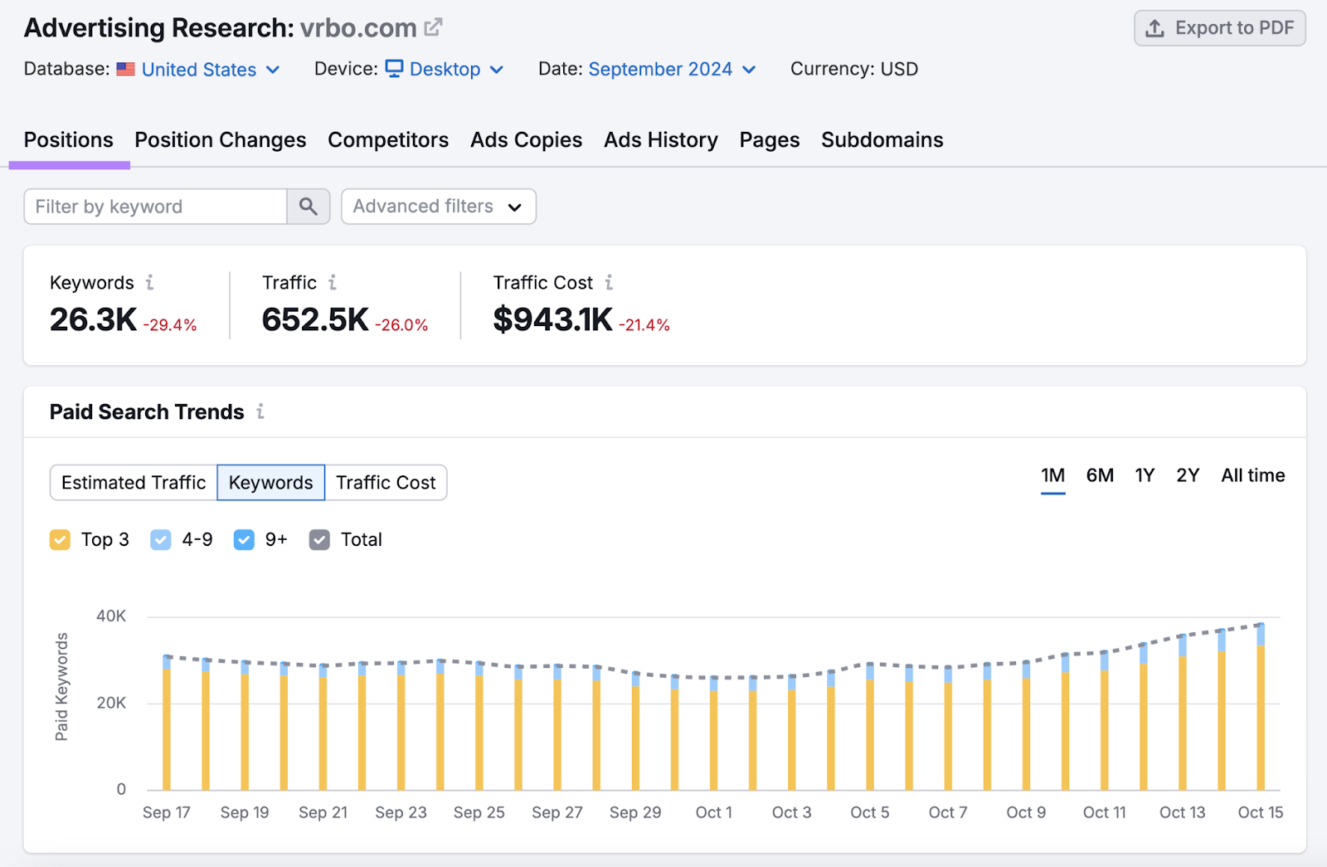Click the info icon beside Traffic Cost metric
The height and width of the screenshot is (867, 1327).
tap(610, 282)
